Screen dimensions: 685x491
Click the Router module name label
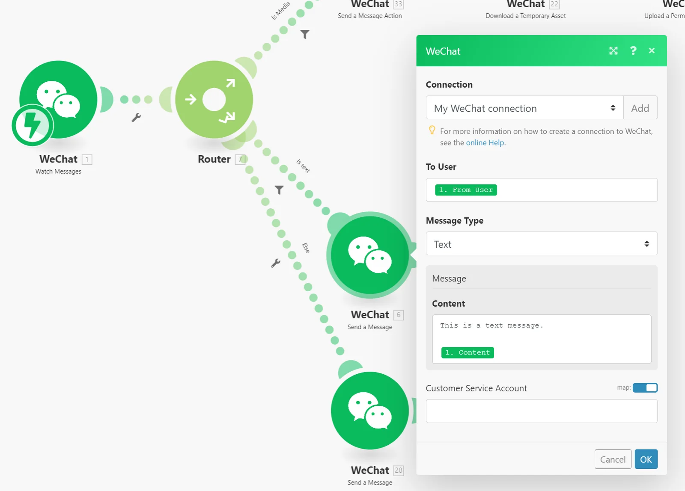214,159
